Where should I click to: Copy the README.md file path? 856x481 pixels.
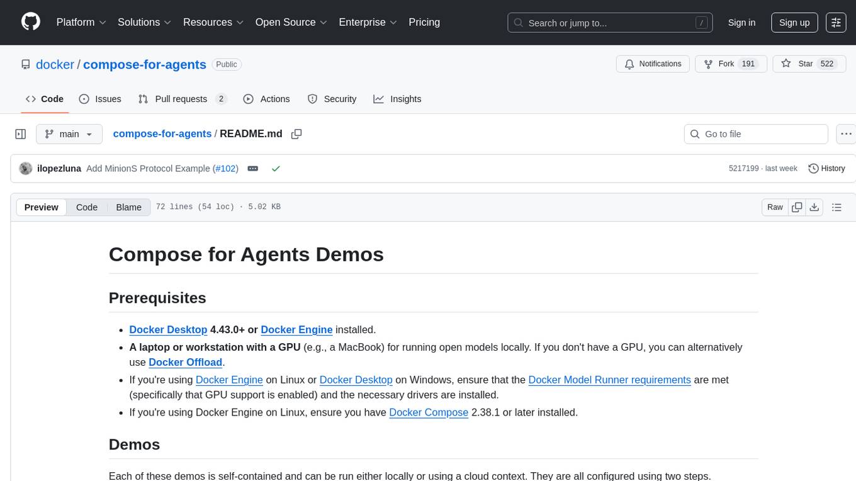pyautogui.click(x=296, y=134)
